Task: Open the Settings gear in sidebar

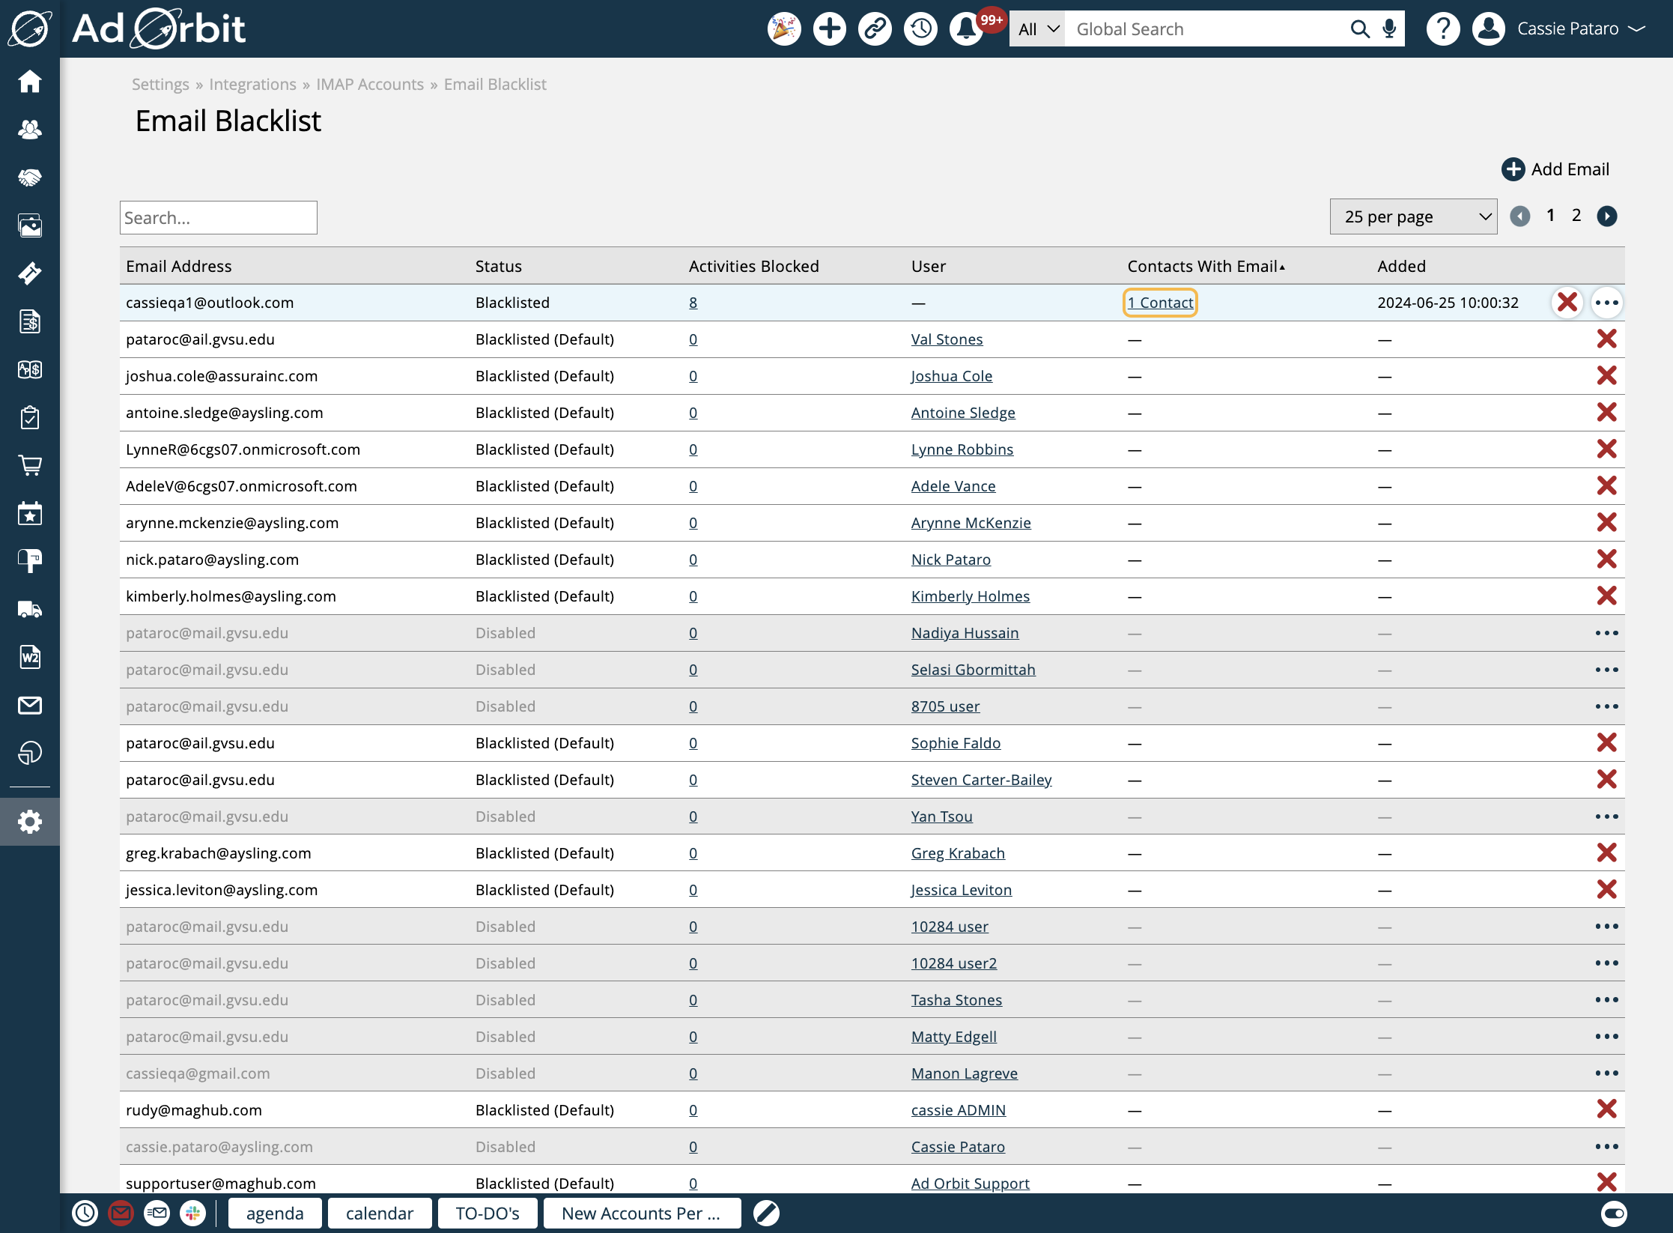Action: coord(30,822)
